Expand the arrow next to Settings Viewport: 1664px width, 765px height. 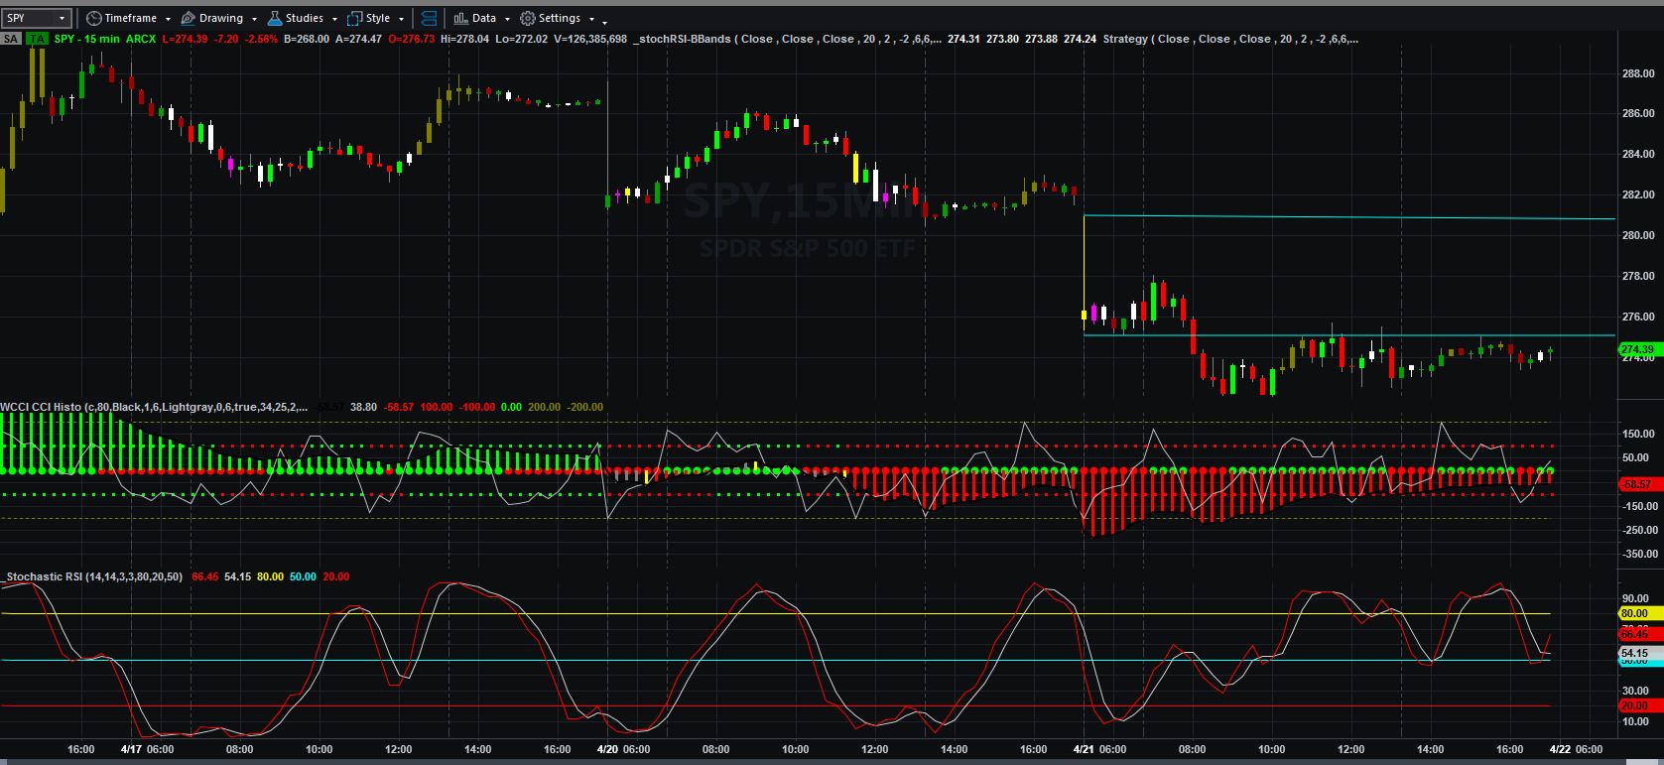(591, 19)
